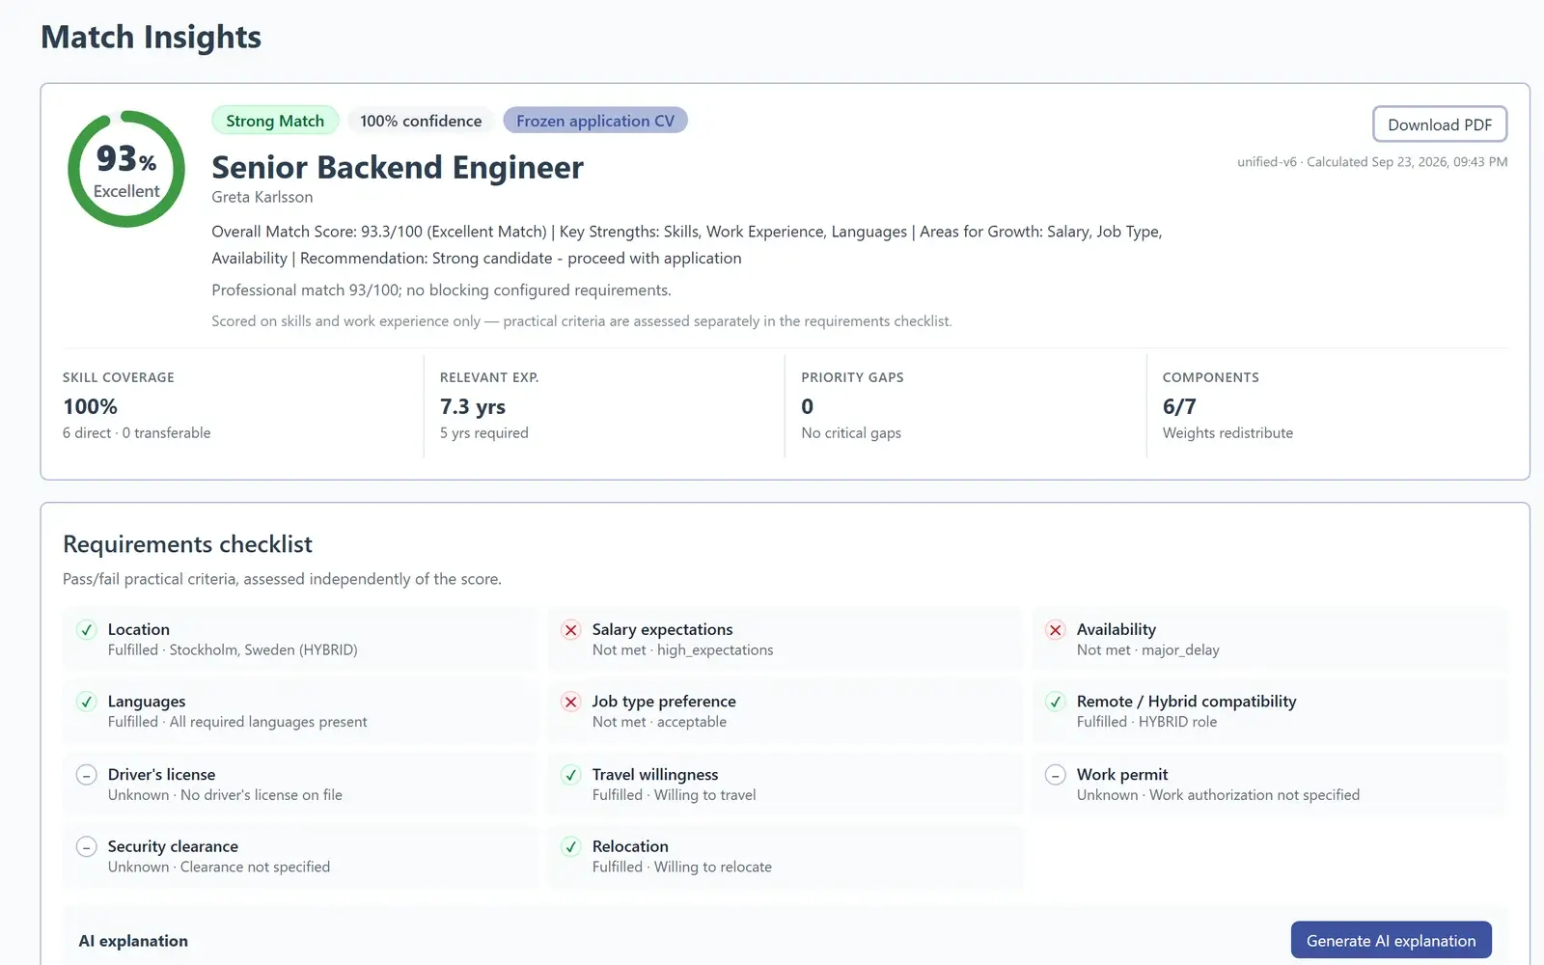This screenshot has width=1544, height=965.
Task: Click the 'No critical gaps' text
Action: tap(851, 433)
